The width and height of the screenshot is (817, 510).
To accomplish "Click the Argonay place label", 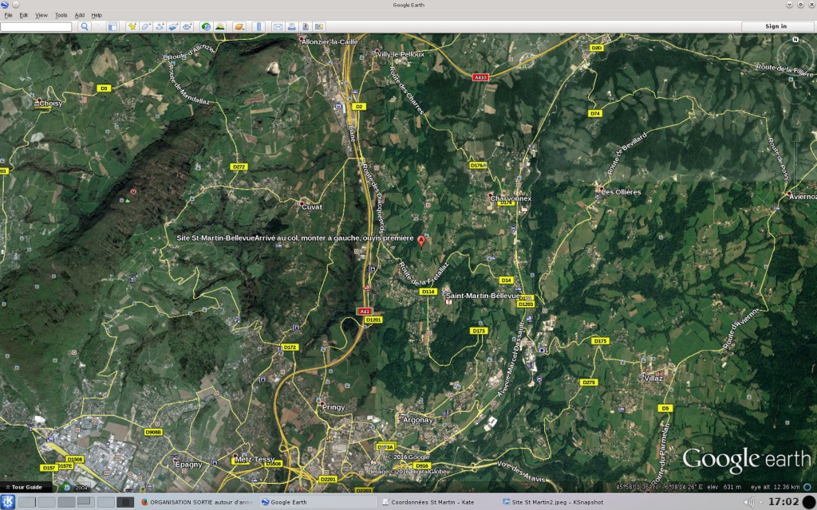I will tap(418, 419).
